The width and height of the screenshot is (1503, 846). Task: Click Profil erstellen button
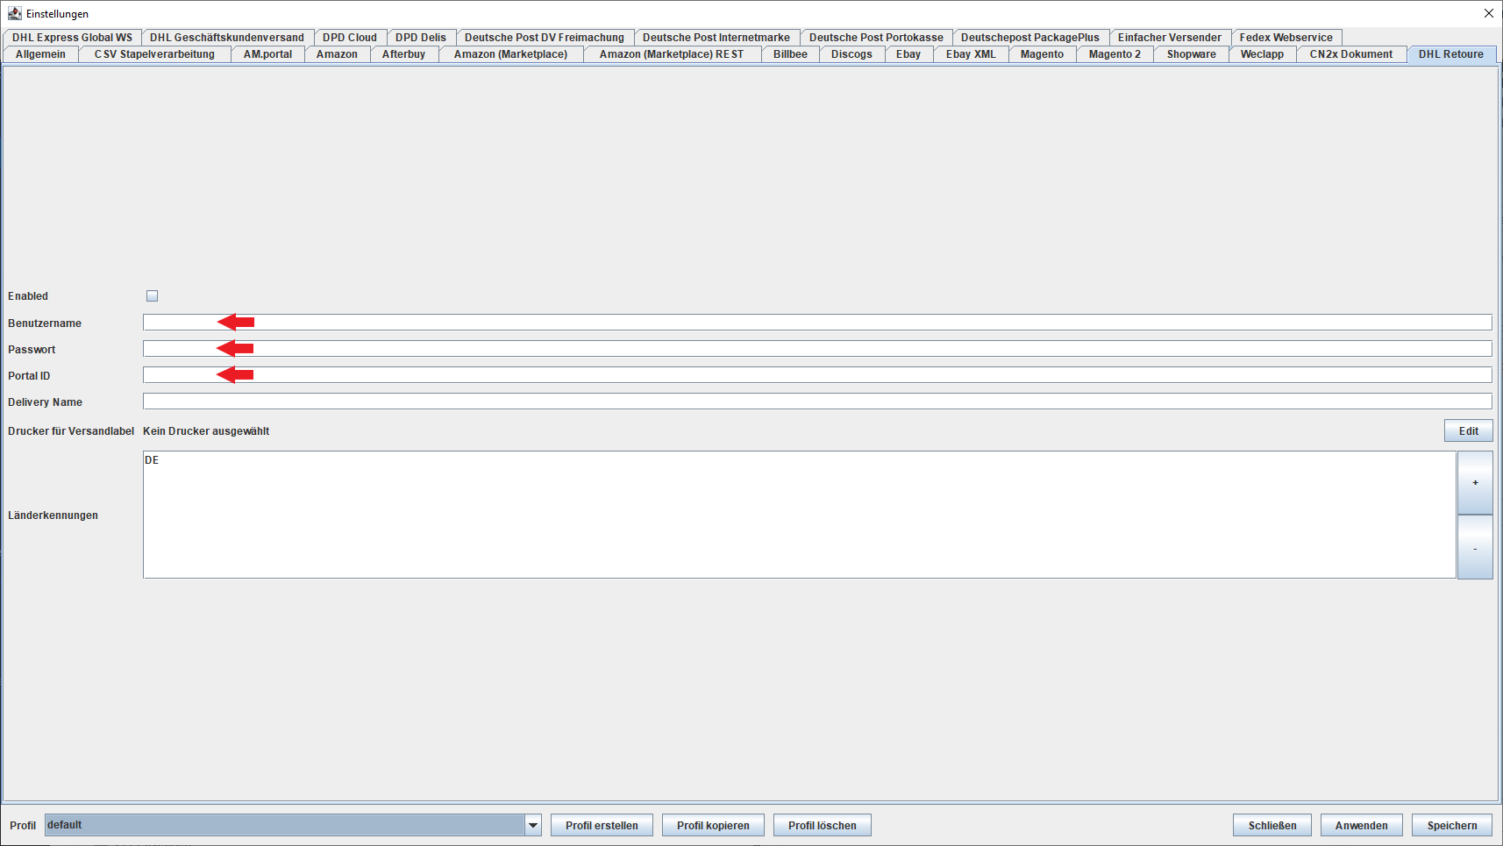point(602,825)
